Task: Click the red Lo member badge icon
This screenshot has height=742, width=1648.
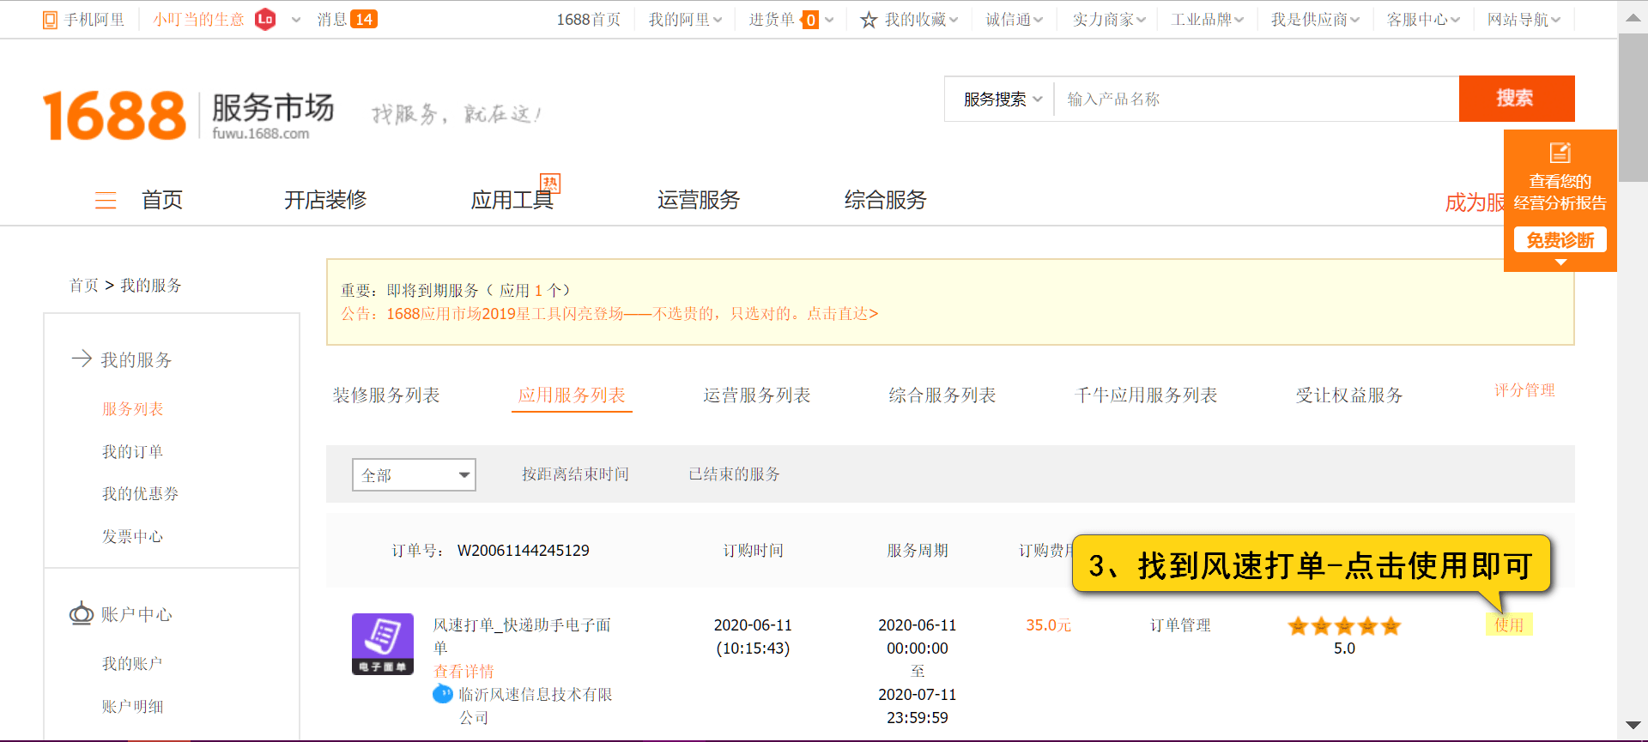Action: [x=265, y=19]
